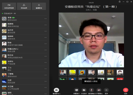This screenshot has width=133, height=95.
Task: Click the red 结束 end meeting button
Action: pyautogui.click(x=126, y=91)
